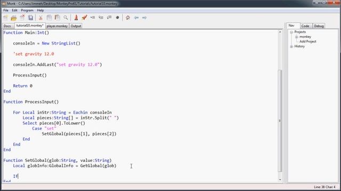The image size is (341, 191).
Task: Click the 'set gravity 12.0 comment line
Action: tap(33, 54)
